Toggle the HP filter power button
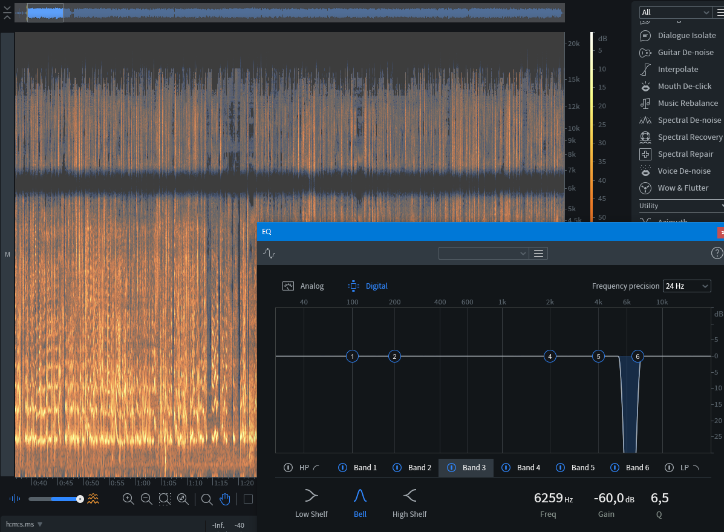This screenshot has height=532, width=724. click(x=288, y=467)
